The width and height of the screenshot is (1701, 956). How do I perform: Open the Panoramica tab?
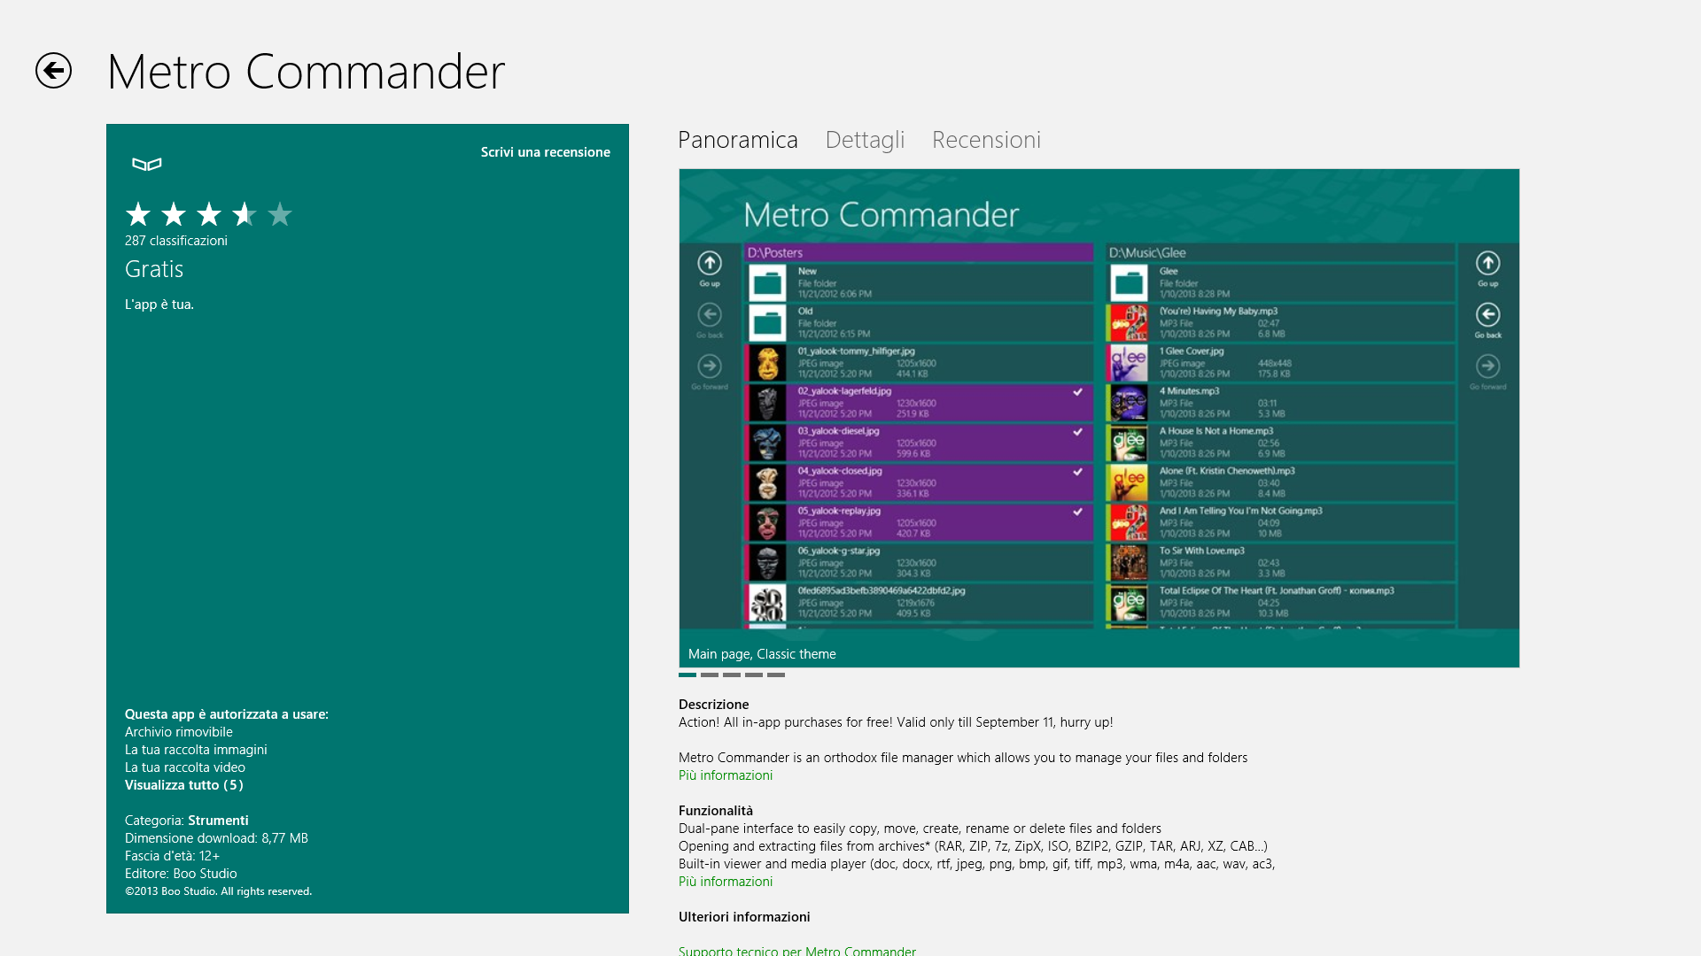point(738,140)
